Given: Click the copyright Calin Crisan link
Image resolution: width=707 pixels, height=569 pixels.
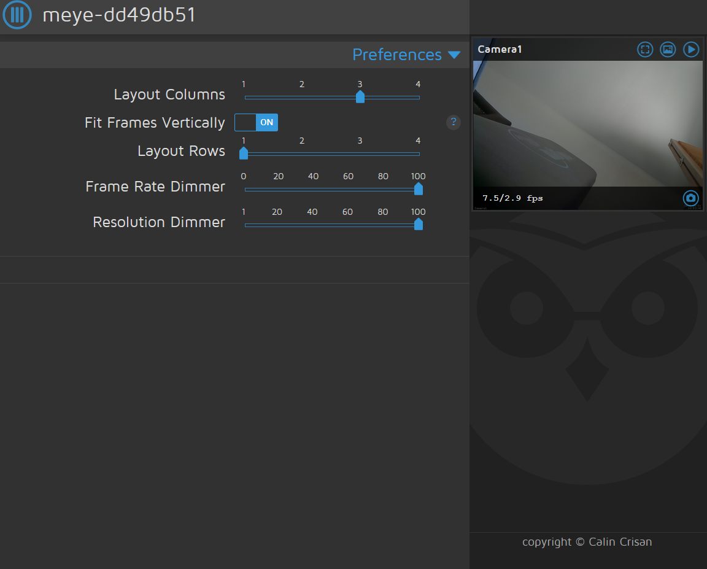Looking at the screenshot, I should 587,542.
